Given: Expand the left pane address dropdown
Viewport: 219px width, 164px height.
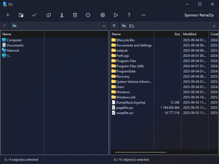Looking at the screenshot, I should pyautogui.click(x=104, y=26).
